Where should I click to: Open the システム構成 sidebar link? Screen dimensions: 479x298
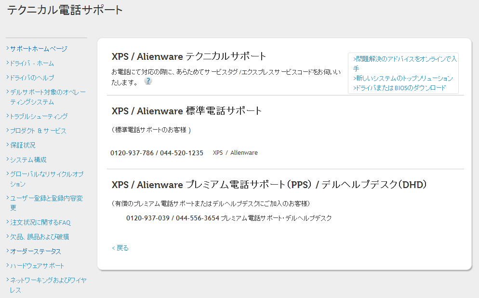(28, 160)
